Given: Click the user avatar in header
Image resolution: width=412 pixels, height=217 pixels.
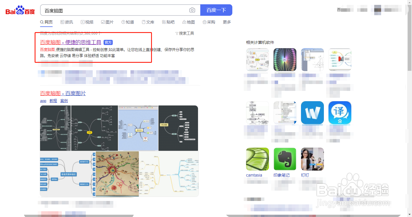Looking at the screenshot, I should pyautogui.click(x=378, y=10).
